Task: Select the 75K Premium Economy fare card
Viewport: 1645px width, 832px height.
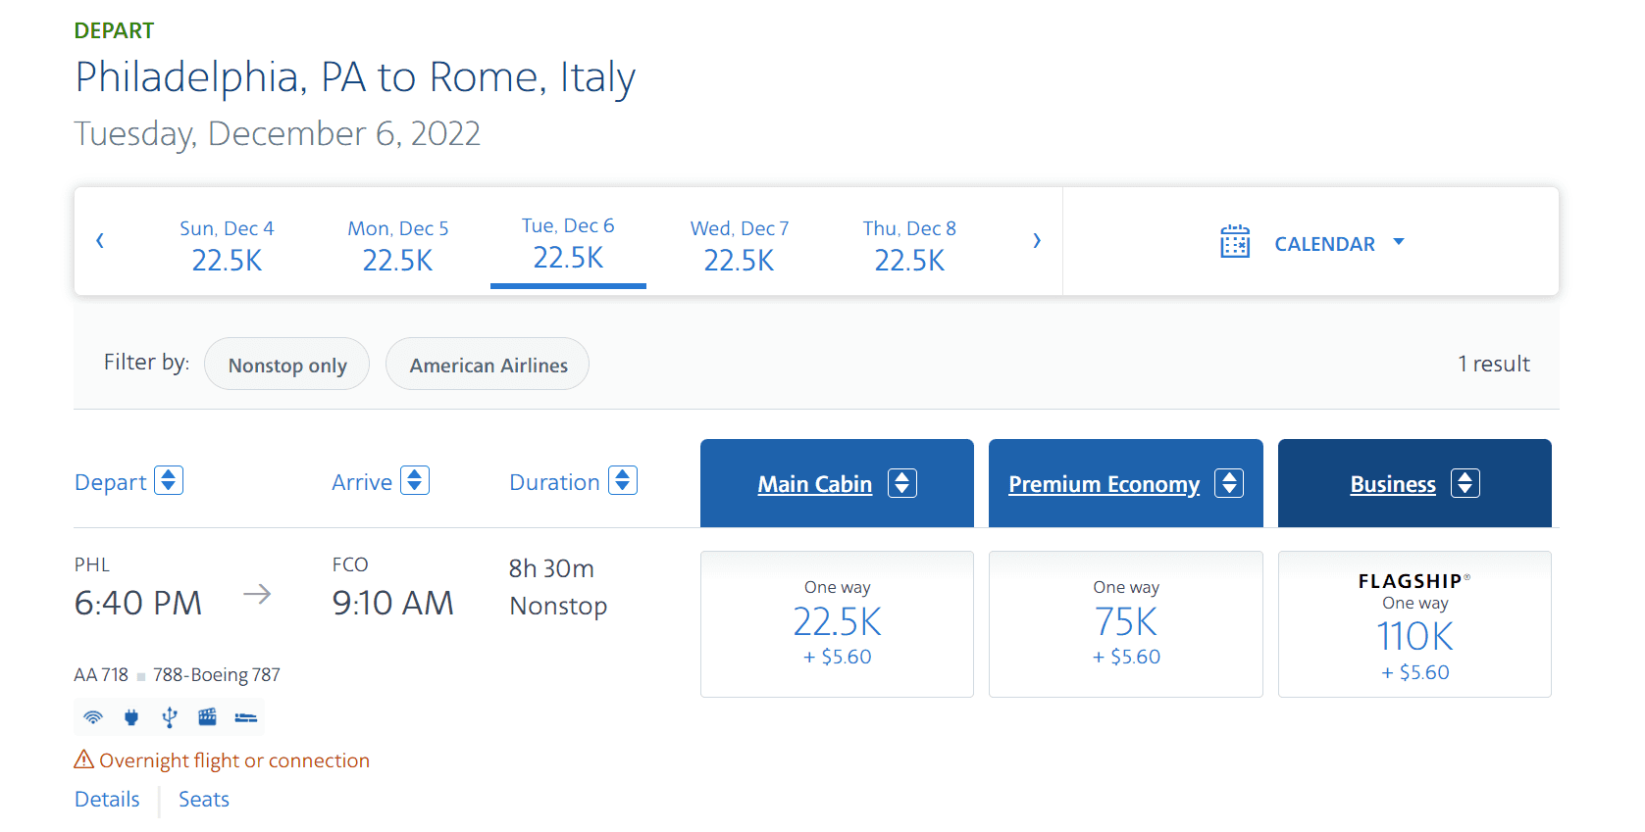Action: point(1125,624)
